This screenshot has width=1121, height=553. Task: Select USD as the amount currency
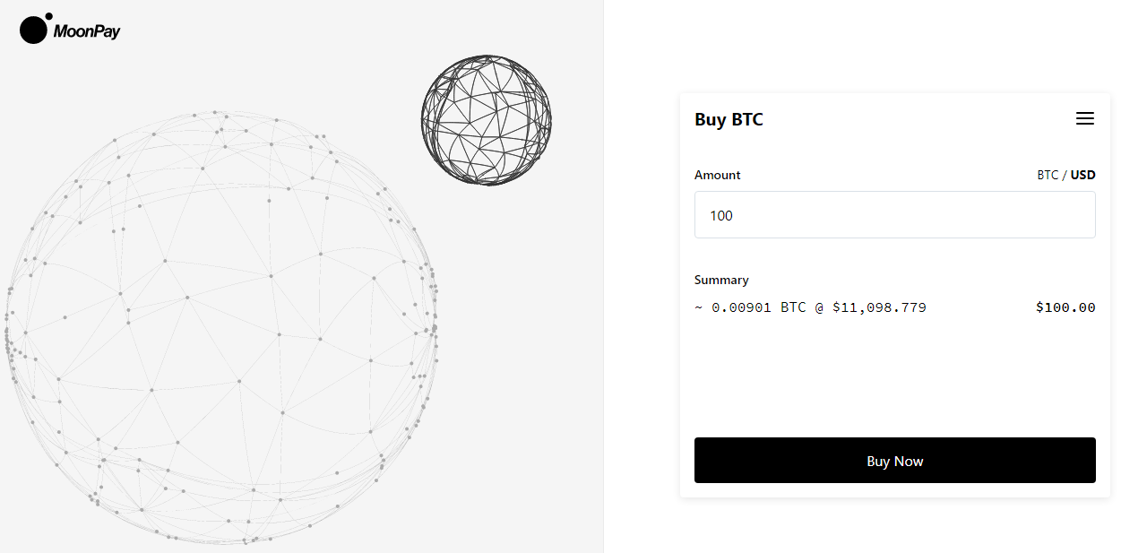tap(1082, 175)
